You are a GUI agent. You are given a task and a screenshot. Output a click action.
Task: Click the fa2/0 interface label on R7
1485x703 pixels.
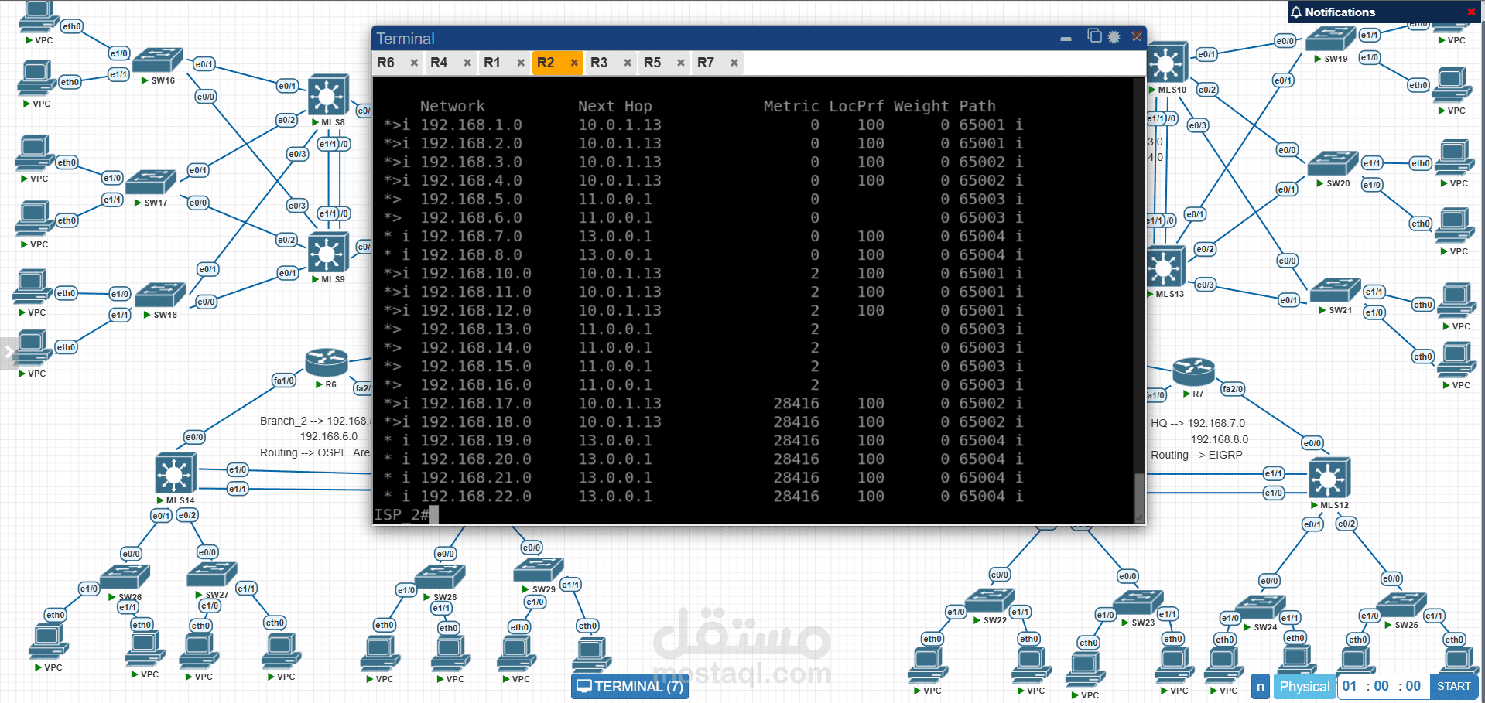coord(1233,389)
